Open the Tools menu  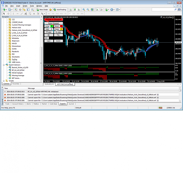pos(32,6)
